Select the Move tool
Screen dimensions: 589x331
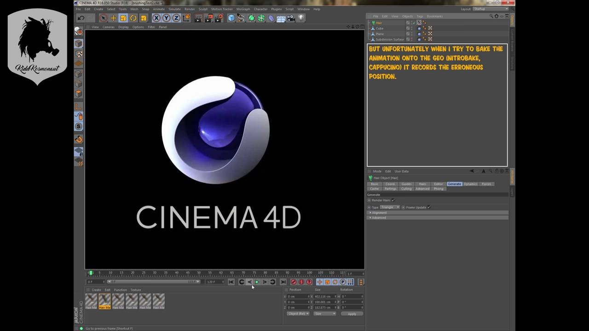point(113,18)
